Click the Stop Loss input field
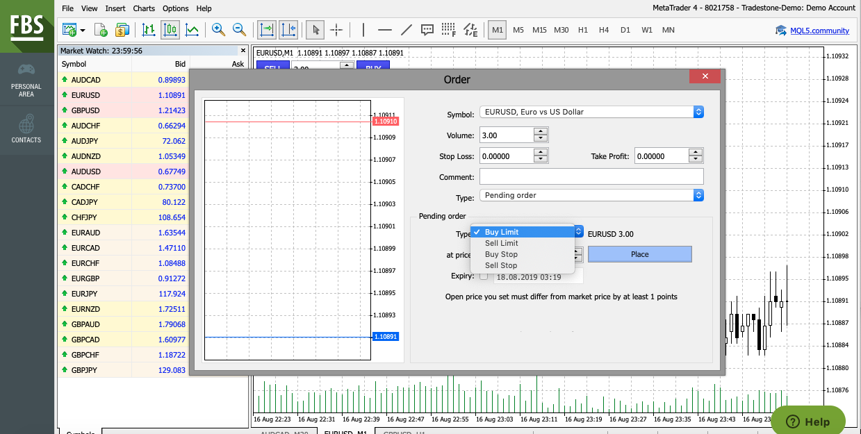 (507, 156)
